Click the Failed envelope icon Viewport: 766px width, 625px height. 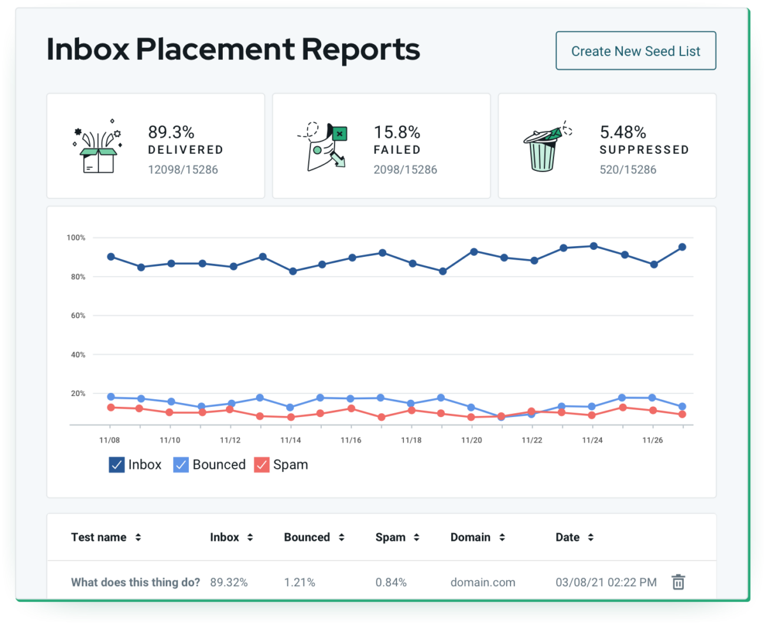pyautogui.click(x=323, y=146)
